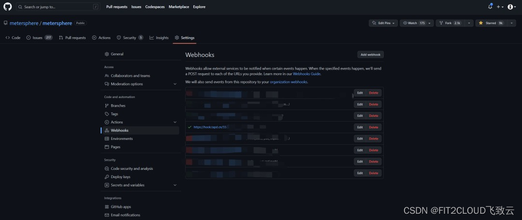
Task: Switch to the repository Pull requests tab
Action: pyautogui.click(x=72, y=38)
